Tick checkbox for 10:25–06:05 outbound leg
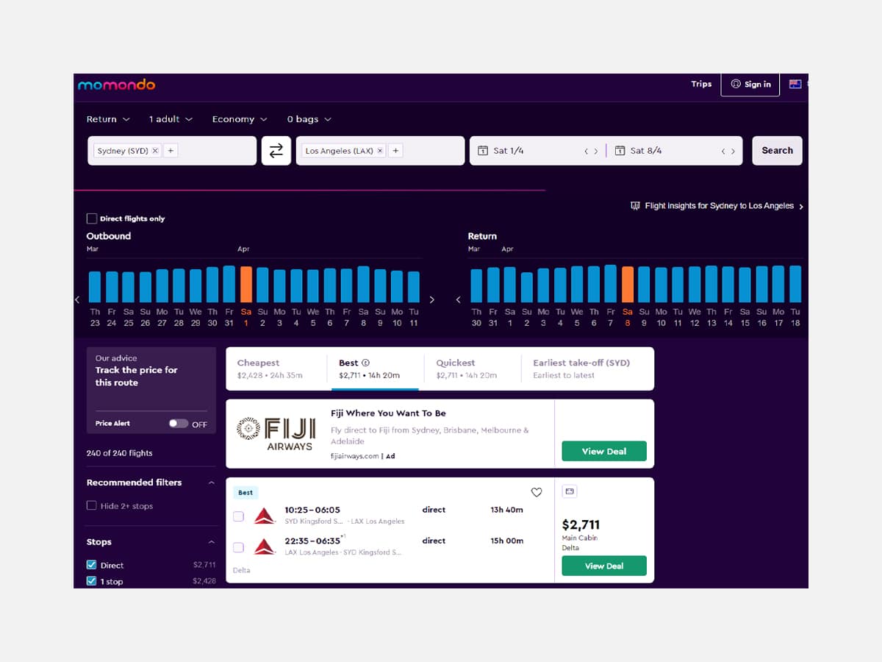This screenshot has height=662, width=882. (238, 516)
